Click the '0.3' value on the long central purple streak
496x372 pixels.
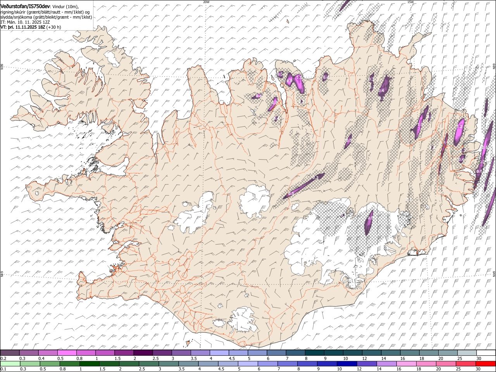tap(315, 177)
